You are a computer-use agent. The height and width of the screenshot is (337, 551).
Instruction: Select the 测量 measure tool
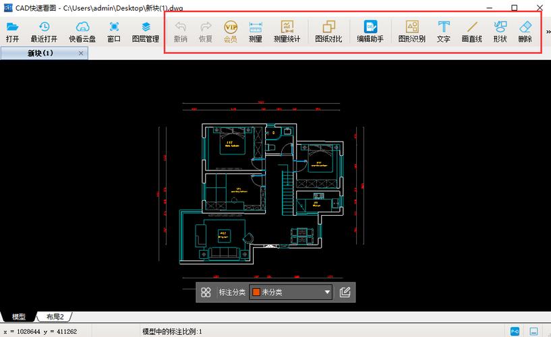coord(256,31)
